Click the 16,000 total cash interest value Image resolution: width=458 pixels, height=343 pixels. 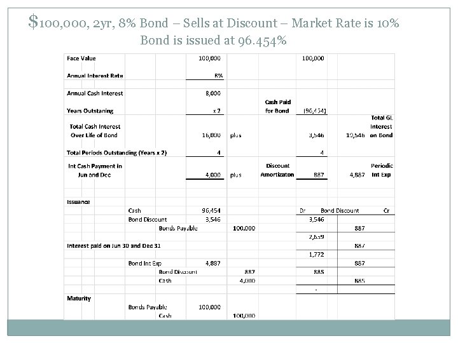tap(211, 135)
